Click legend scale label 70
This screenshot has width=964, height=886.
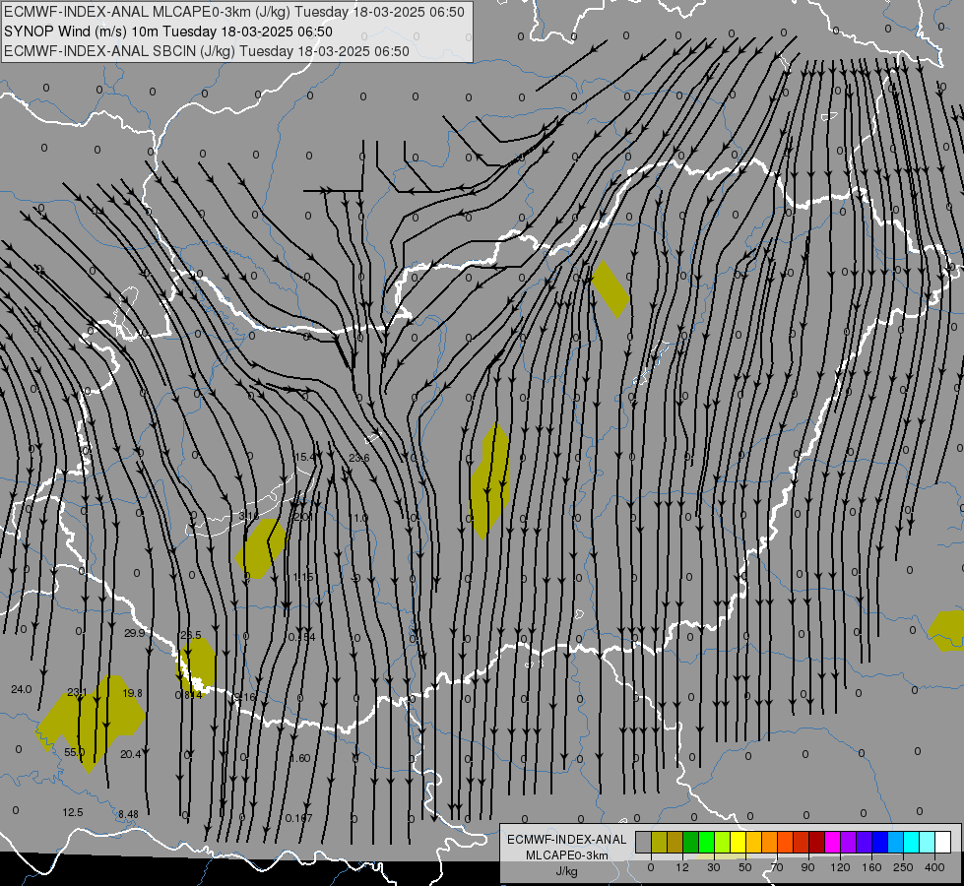click(777, 867)
